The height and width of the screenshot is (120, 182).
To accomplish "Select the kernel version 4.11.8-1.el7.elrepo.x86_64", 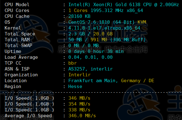I will pyautogui.click(x=104, y=28).
